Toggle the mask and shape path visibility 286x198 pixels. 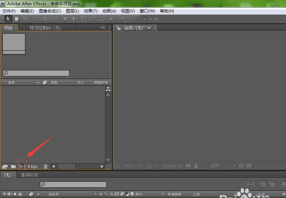point(156,165)
